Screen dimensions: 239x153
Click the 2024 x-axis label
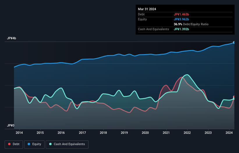[229, 133]
